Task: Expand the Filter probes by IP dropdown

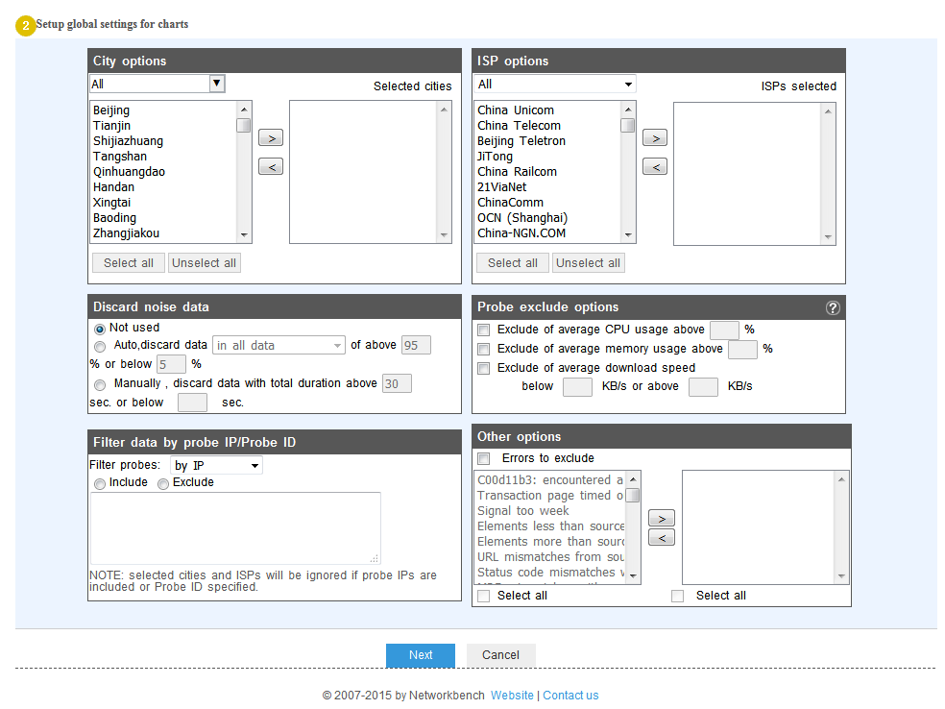Action: pos(216,466)
